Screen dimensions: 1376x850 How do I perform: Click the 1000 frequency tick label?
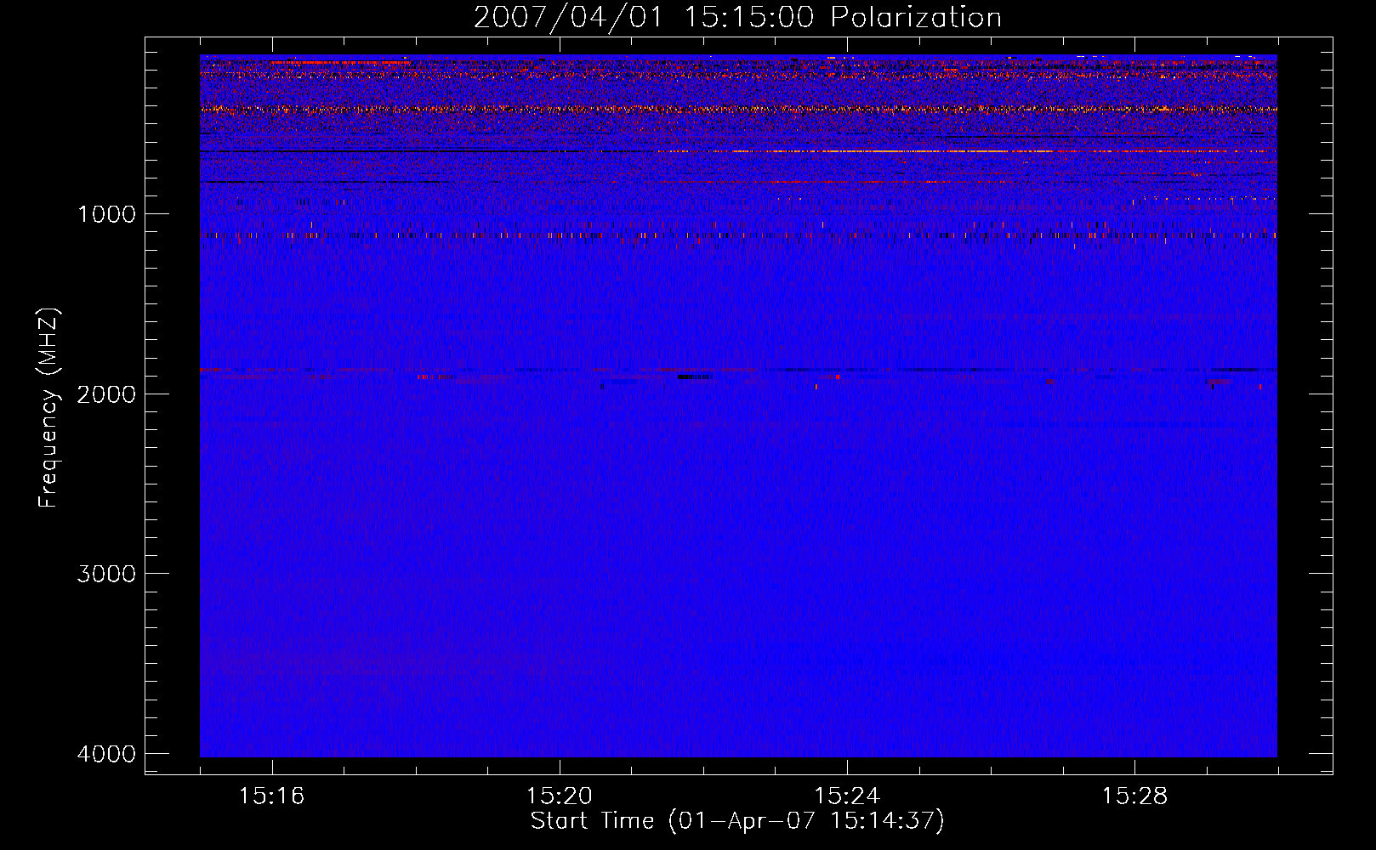pos(106,214)
